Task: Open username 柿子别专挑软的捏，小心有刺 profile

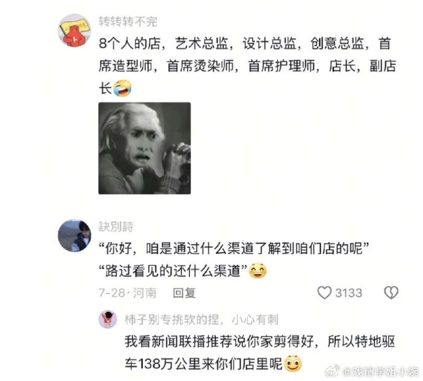Action: (201, 320)
